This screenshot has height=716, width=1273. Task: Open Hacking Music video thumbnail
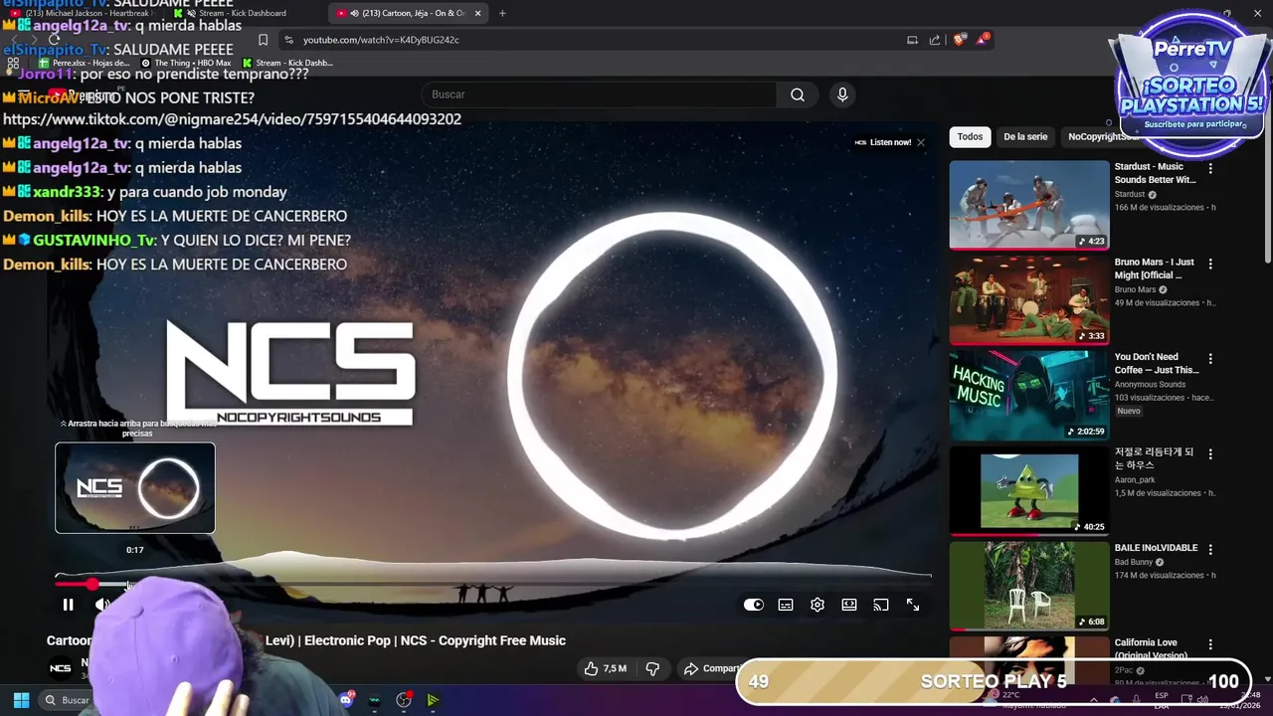coord(1028,395)
